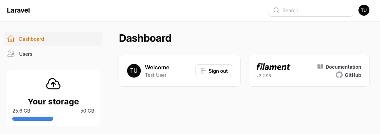Open the GitHub link

[349, 75]
